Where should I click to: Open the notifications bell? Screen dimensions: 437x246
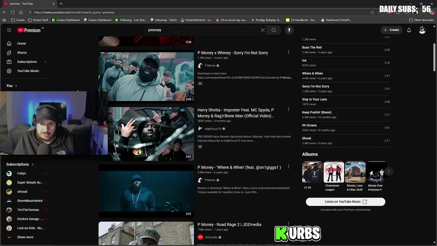[409, 30]
